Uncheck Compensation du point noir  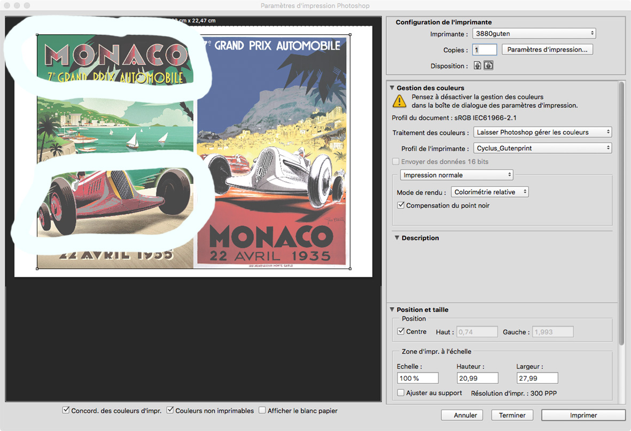[x=401, y=205]
